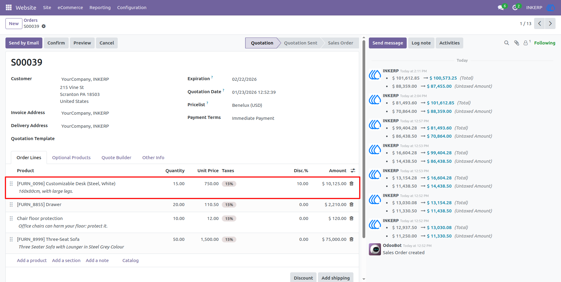This screenshot has width=561, height=282.
Task: Search chatter messages with magnifier icon
Action: tap(507, 43)
